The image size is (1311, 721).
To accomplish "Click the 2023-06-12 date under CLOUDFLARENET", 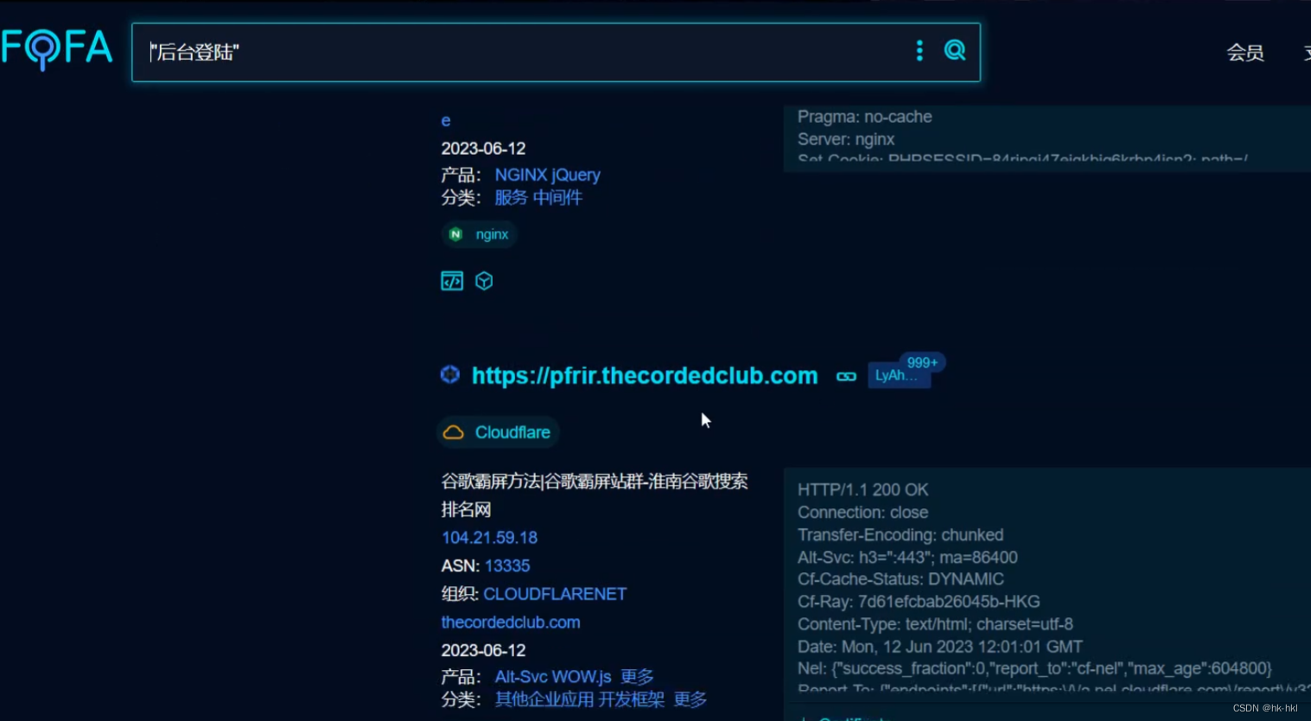I will [483, 650].
